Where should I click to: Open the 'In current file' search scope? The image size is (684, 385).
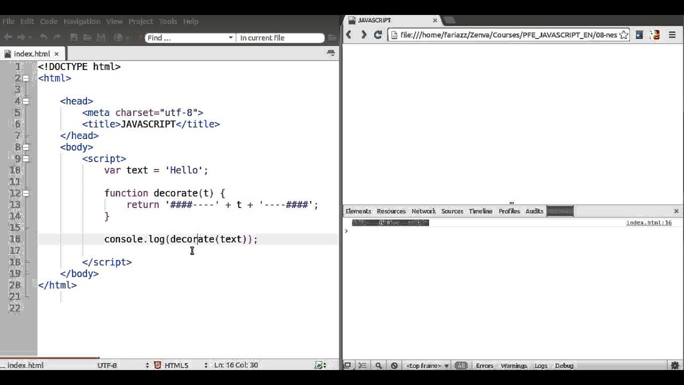(x=281, y=38)
